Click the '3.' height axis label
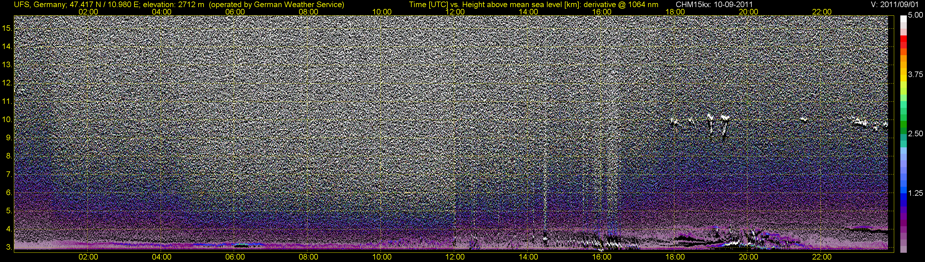 pyautogui.click(x=9, y=247)
